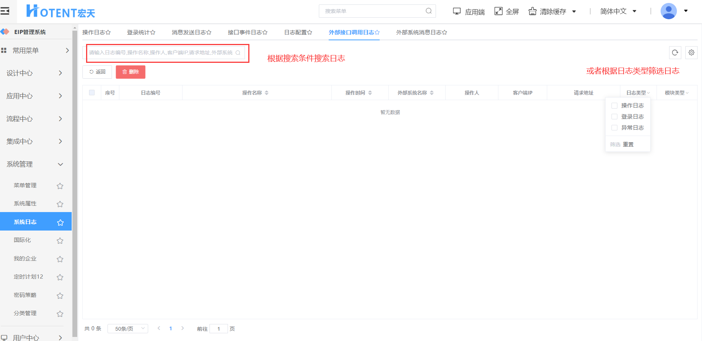Screen dimensions: 702x341
Task: Click the 返回 button
Action: tap(97, 72)
